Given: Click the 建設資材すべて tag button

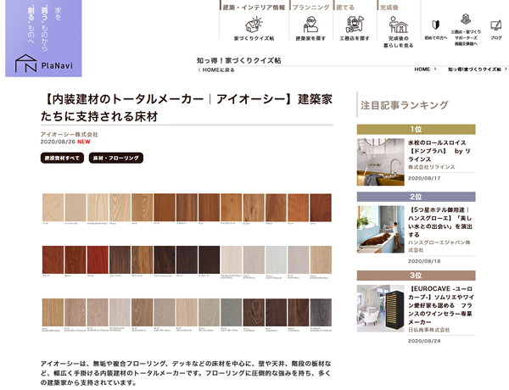Looking at the screenshot, I should (62, 158).
